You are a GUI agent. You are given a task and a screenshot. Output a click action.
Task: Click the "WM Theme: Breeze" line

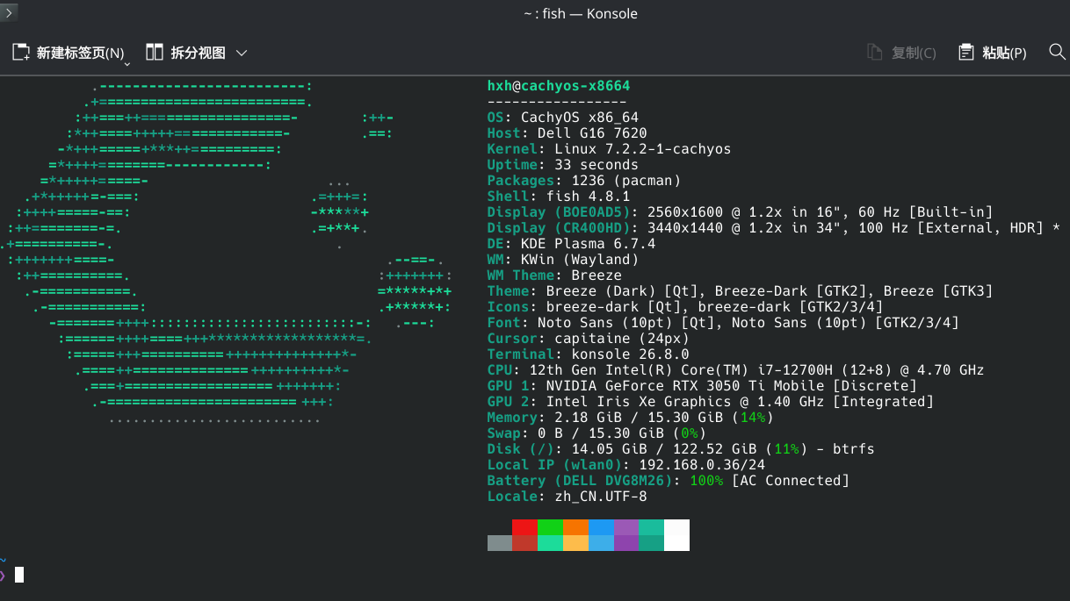point(555,275)
